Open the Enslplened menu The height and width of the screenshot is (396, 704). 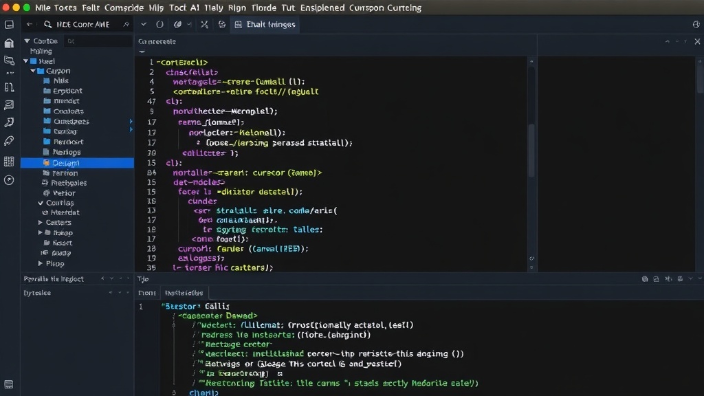(x=322, y=8)
